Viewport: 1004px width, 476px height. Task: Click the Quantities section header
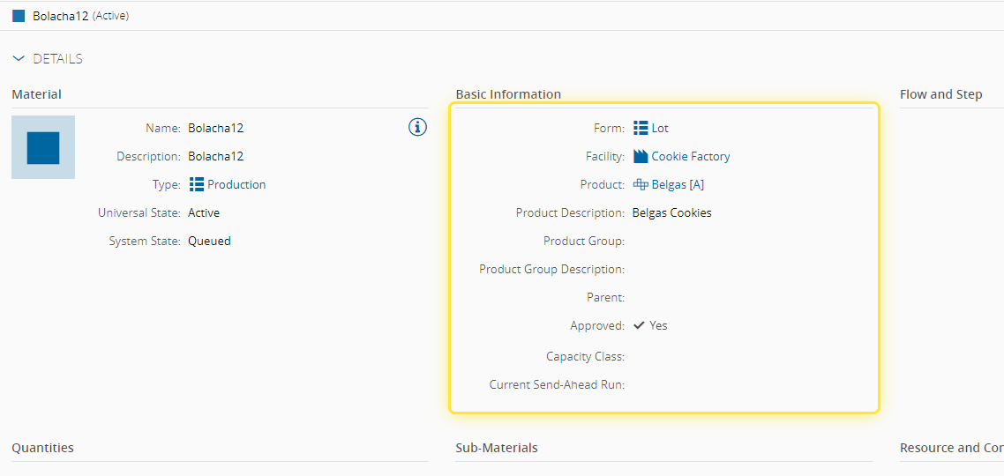click(42, 448)
